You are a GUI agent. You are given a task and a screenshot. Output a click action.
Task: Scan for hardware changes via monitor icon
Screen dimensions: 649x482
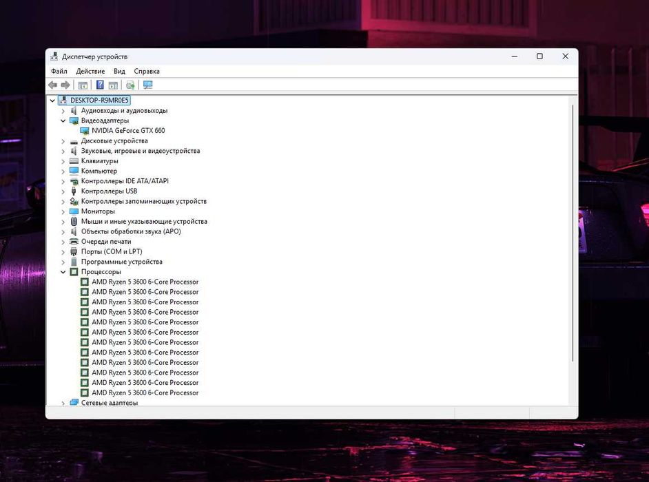(147, 85)
